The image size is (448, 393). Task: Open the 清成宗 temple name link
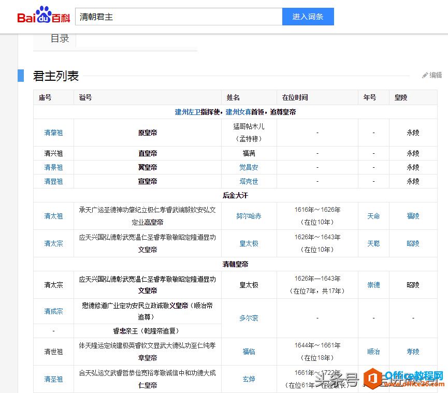pyautogui.click(x=53, y=311)
